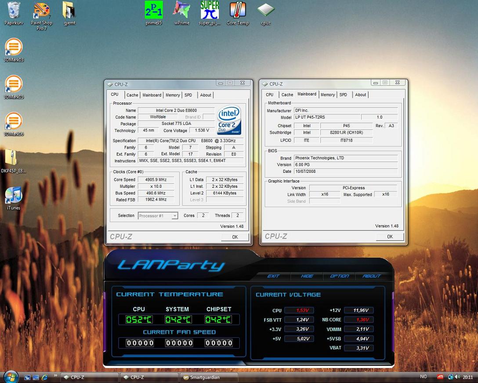The image size is (478, 383).
Task: Select Cache tab in left CPU-Z window
Action: 132,95
